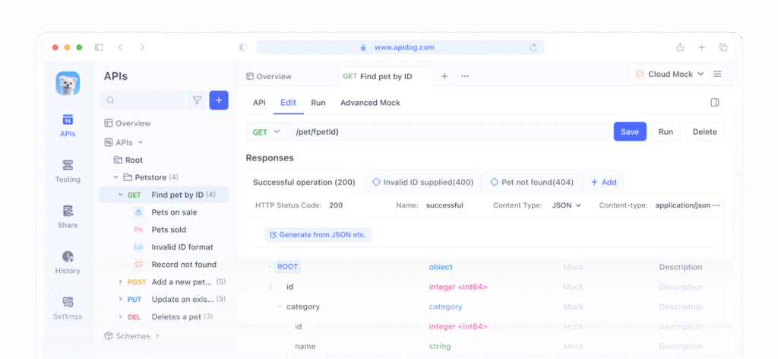The height and width of the screenshot is (359, 778).
Task: Open the Testing section icon
Action: pyautogui.click(x=68, y=170)
